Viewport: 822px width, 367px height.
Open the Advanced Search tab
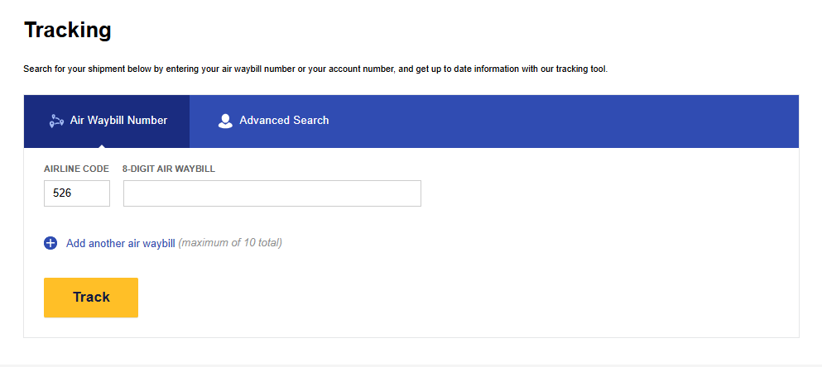pyautogui.click(x=284, y=121)
